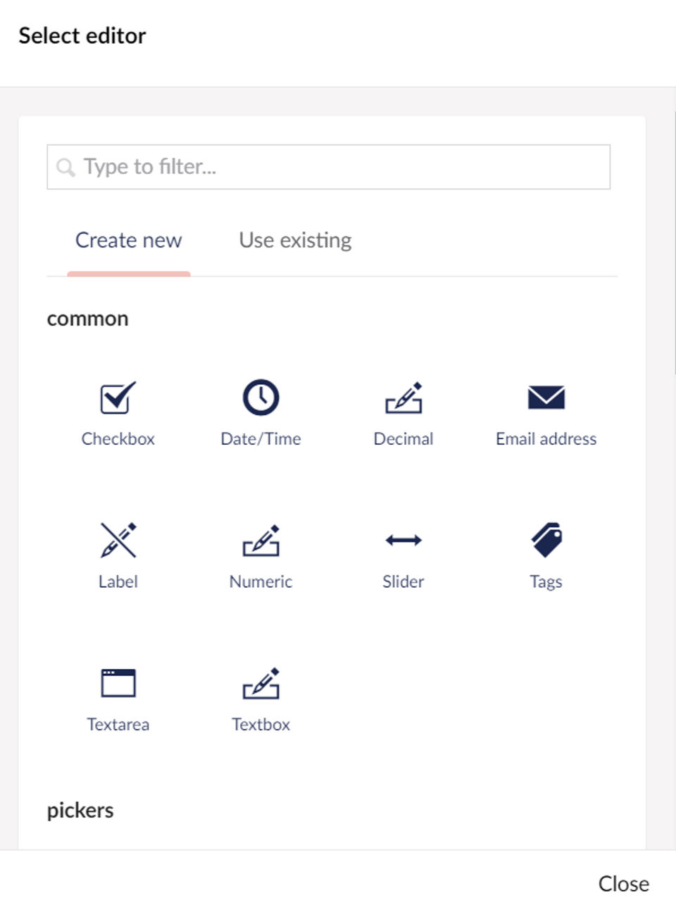
Task: Choose the Date/Time clock icon
Action: coord(261,398)
